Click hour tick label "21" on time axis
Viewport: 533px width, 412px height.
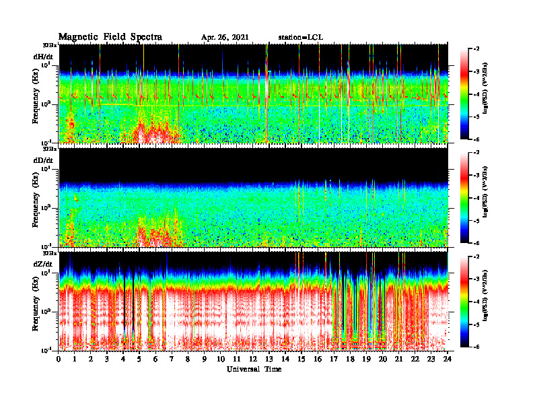(398, 359)
